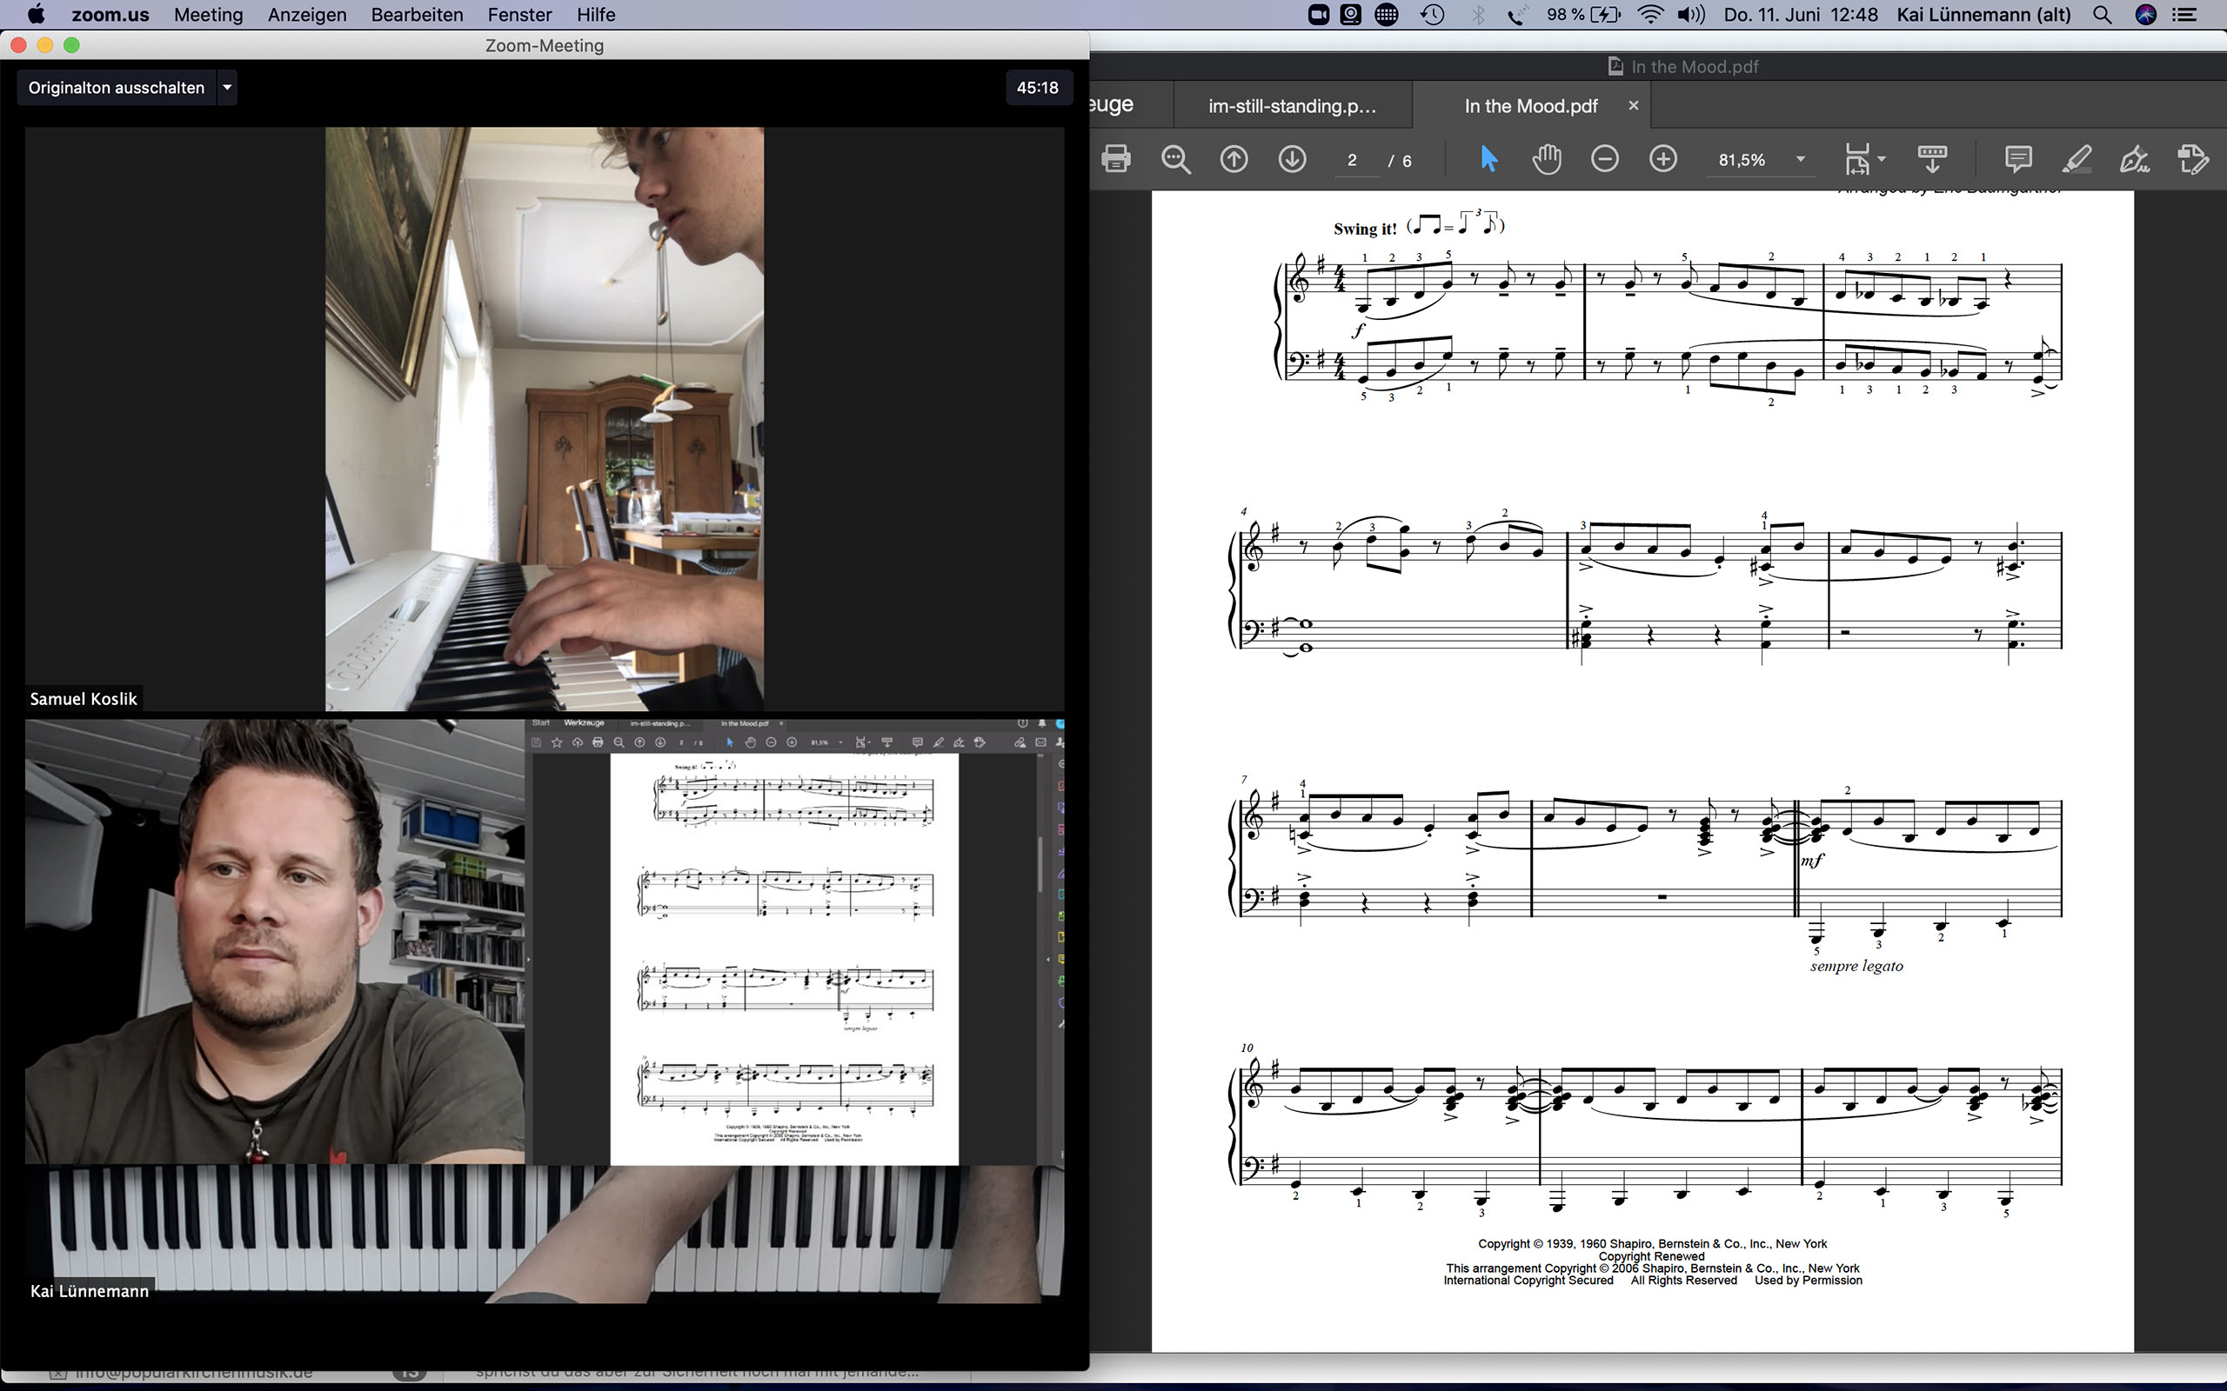
Task: Zoom out with the minus icon
Action: click(x=1604, y=159)
